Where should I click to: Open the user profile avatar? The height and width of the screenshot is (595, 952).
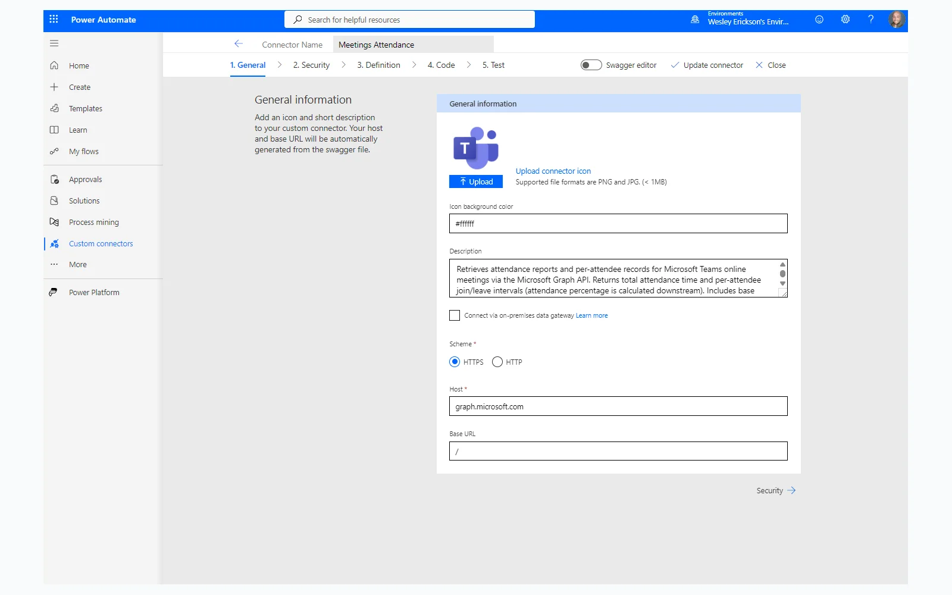(x=897, y=20)
